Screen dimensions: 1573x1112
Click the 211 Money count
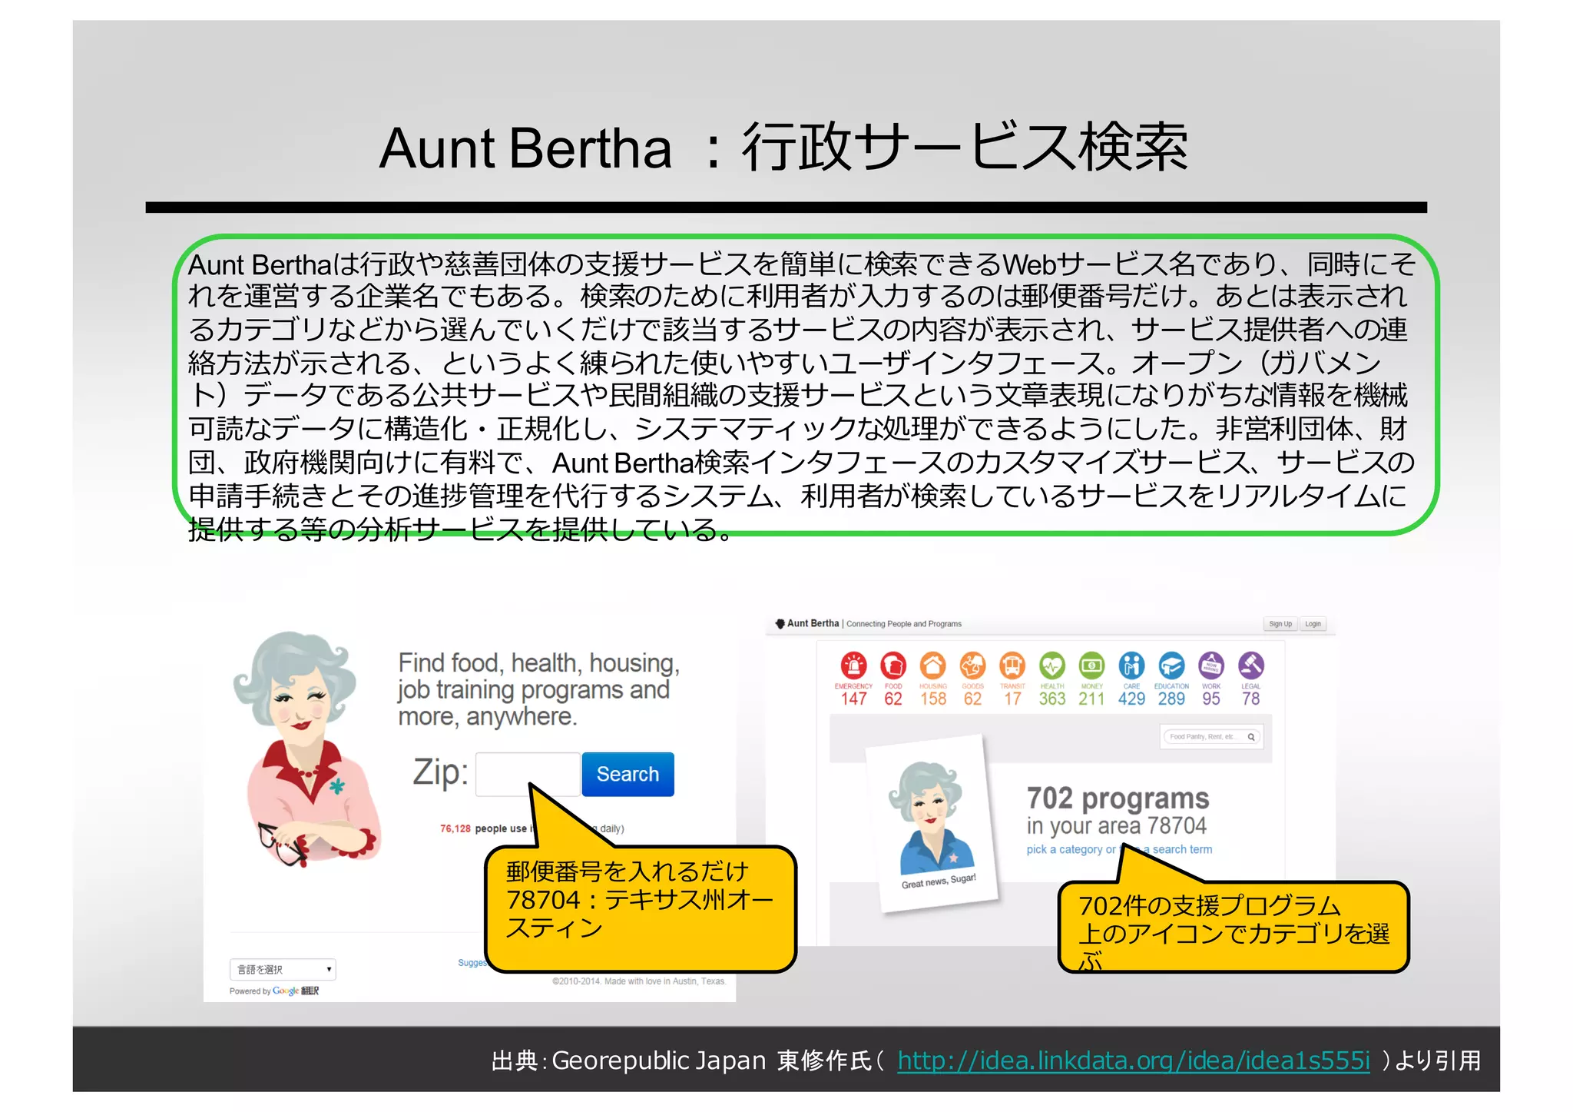pyautogui.click(x=1091, y=699)
